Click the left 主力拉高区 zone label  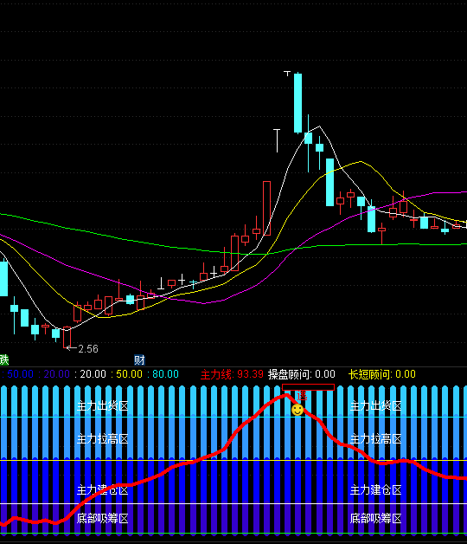click(103, 439)
